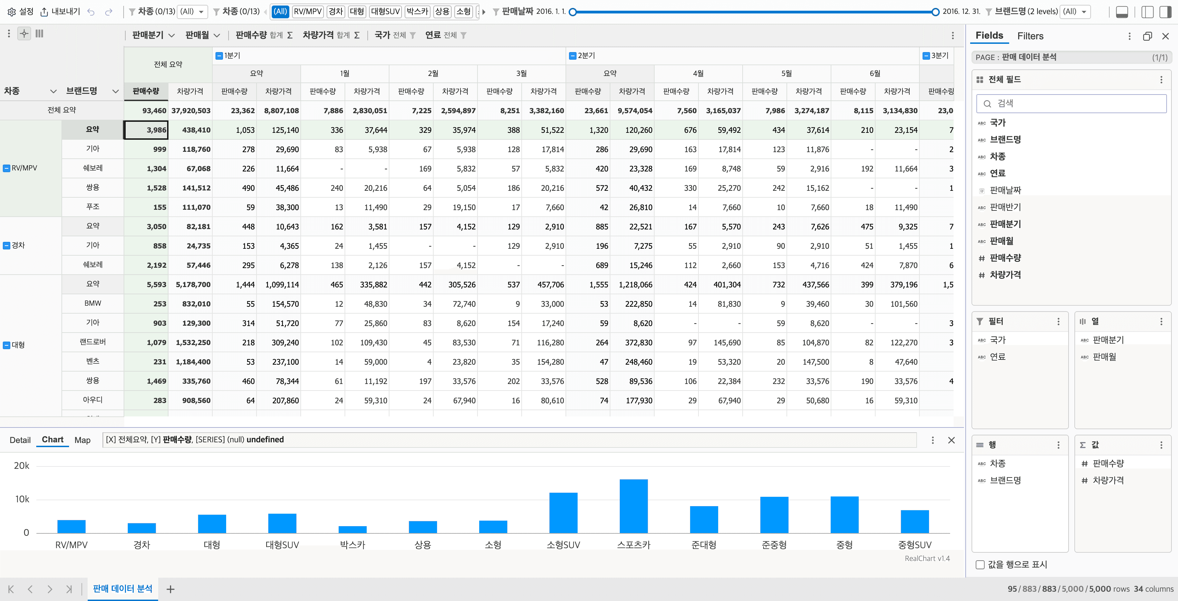
Task: Open 전체 필드 section options menu
Action: 1161,80
